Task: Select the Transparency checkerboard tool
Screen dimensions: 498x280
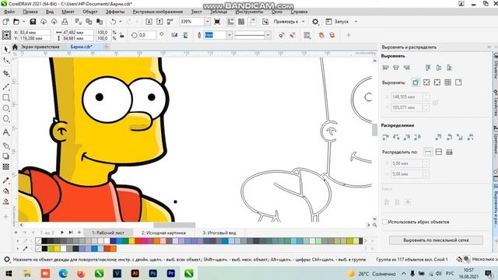Action: (x=5, y=166)
